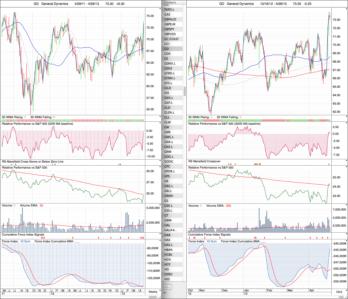Expand the daily Volume panel menu arrow
Image resolution: width=348 pixels, height=299 pixels.
click(346, 206)
